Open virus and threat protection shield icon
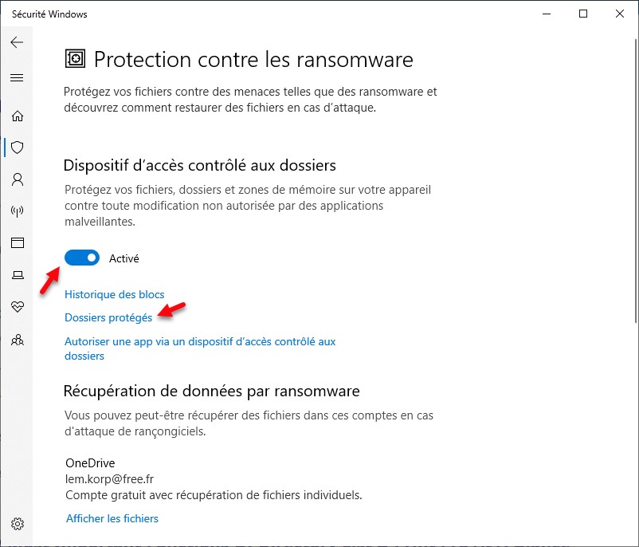 pos(17,148)
